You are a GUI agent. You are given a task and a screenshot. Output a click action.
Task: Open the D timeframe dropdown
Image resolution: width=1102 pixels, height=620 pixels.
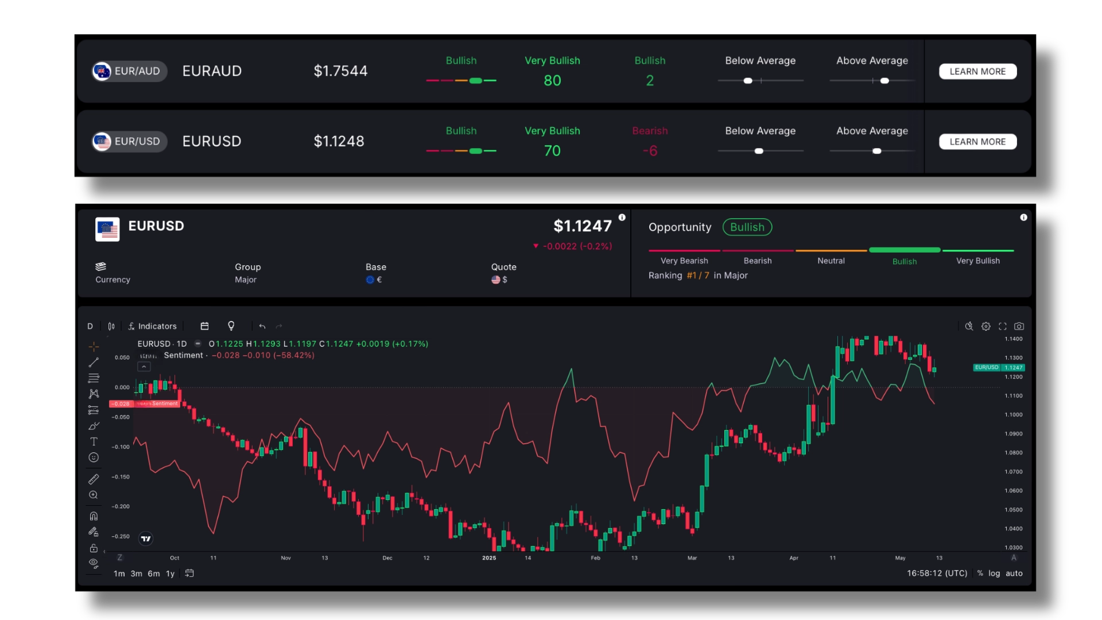click(90, 326)
